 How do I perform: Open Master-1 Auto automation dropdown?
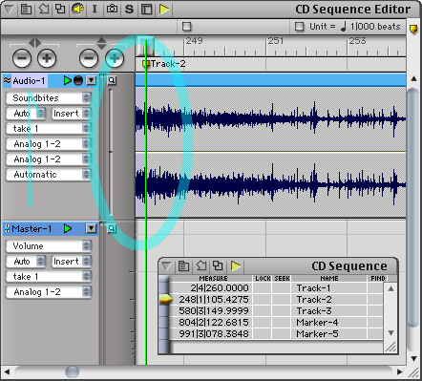(x=26, y=262)
